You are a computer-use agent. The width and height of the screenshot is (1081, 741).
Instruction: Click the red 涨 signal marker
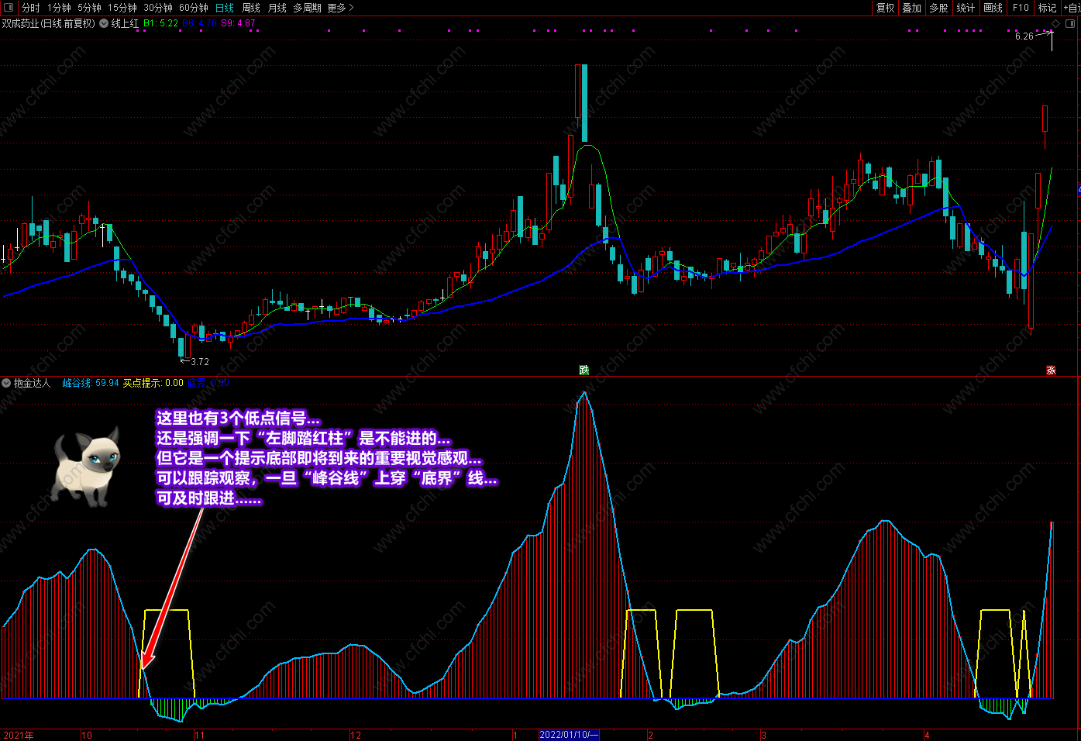pyautogui.click(x=1051, y=370)
